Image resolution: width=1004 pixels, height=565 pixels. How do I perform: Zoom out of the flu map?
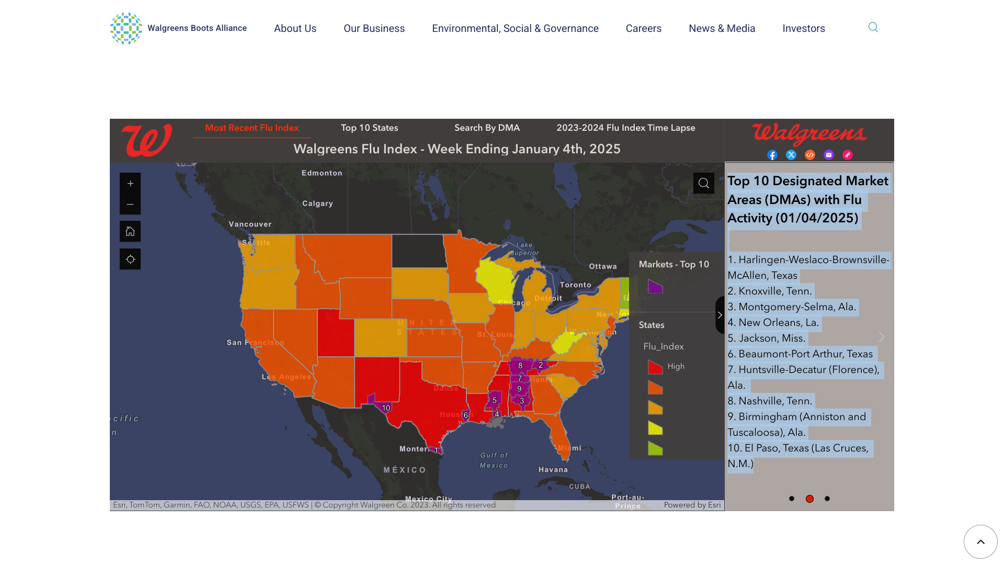[x=130, y=205]
